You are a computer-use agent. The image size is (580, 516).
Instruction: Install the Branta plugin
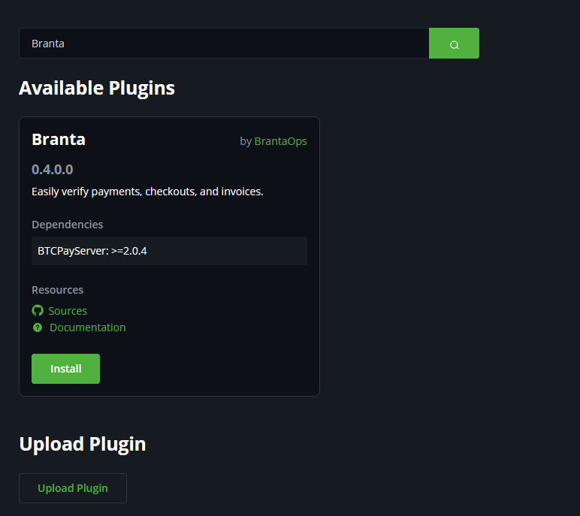point(65,369)
